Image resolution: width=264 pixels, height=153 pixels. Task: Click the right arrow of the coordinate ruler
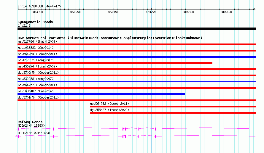[255, 9]
